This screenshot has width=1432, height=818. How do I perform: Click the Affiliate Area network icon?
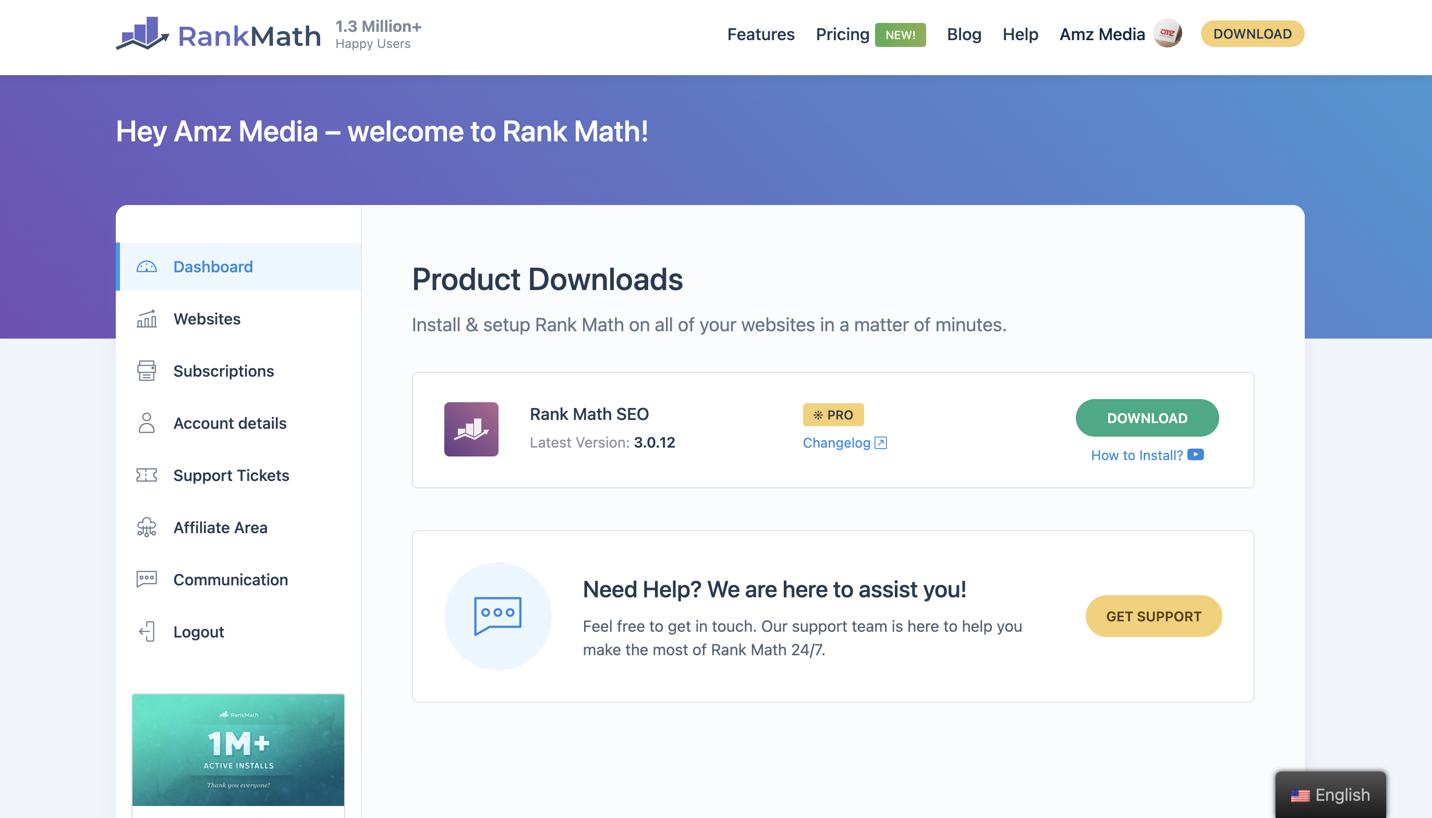point(147,527)
